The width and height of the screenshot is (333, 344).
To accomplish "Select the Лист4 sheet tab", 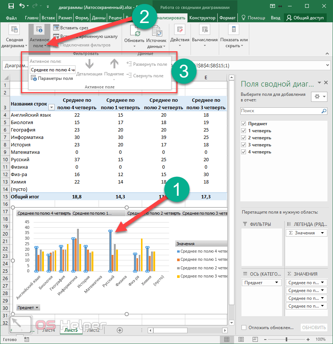I will [49, 330].
